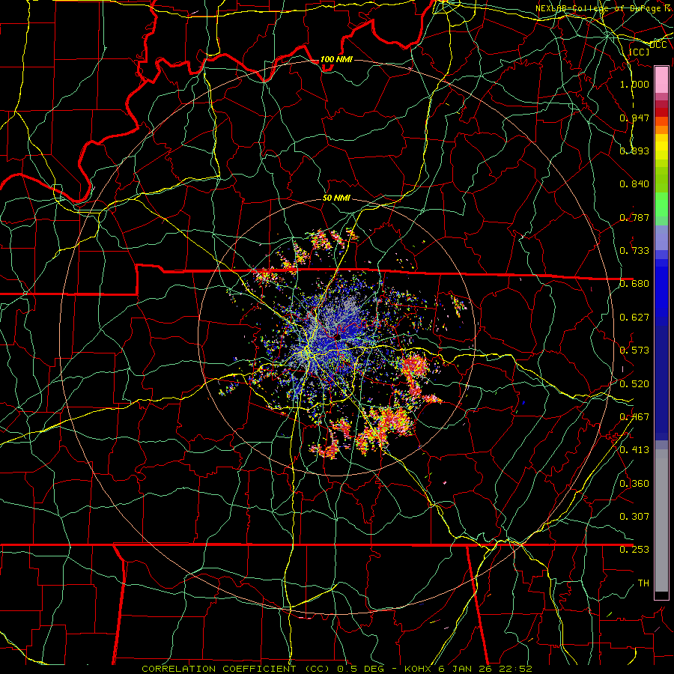Click the 0.840 legend value
This screenshot has height=674, width=674.
click(x=634, y=184)
